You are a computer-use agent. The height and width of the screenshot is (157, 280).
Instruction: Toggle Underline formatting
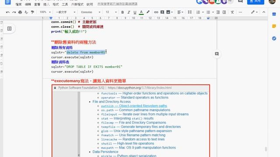(135, 12)
